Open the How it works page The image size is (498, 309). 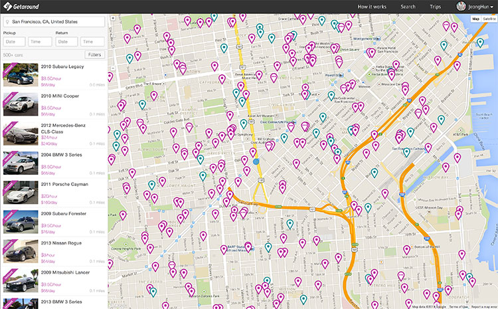pyautogui.click(x=372, y=7)
